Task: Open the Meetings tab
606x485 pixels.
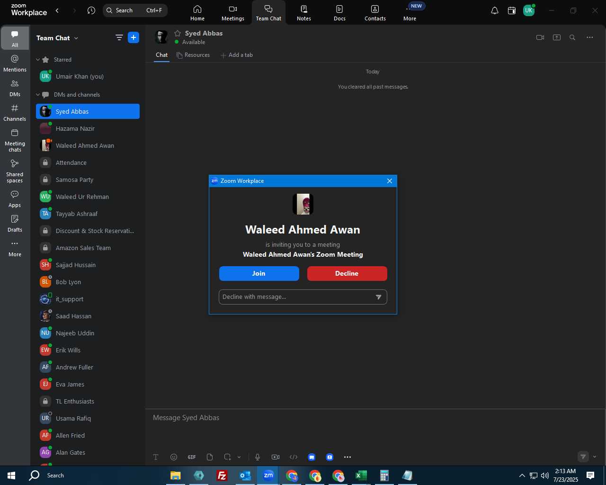Action: 233,13
